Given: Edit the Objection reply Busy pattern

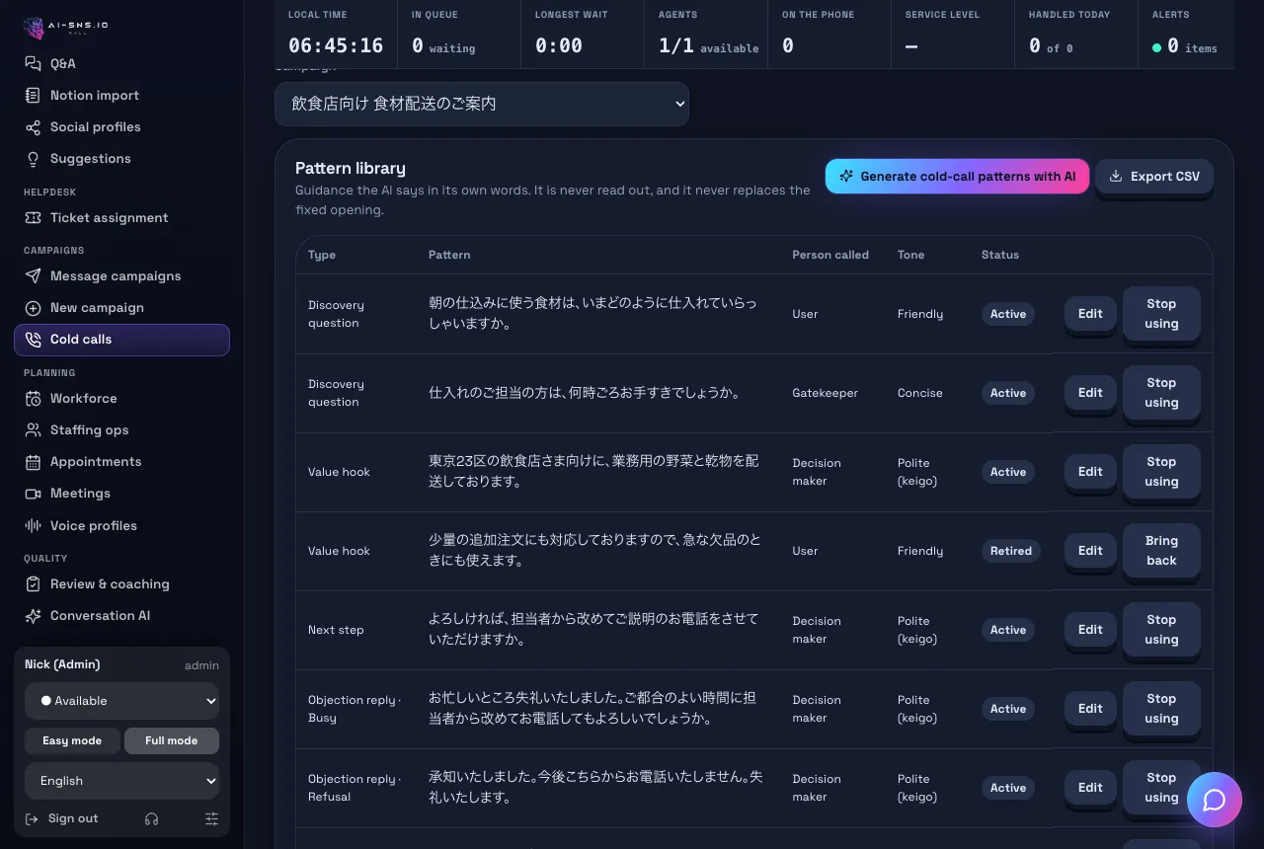Looking at the screenshot, I should click(1090, 709).
